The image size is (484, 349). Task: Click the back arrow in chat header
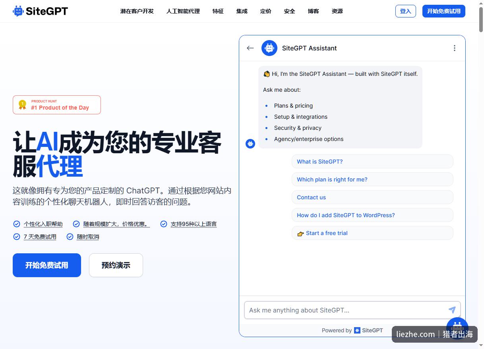tap(250, 48)
